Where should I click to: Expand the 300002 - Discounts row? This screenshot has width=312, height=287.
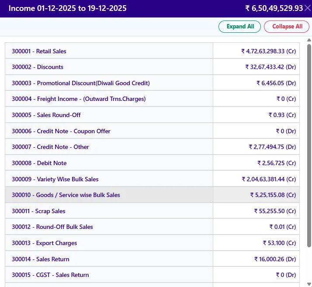tap(152, 67)
